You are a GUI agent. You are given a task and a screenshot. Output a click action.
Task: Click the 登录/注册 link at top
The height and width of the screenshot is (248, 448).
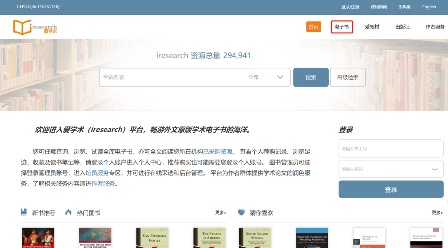(x=350, y=7)
